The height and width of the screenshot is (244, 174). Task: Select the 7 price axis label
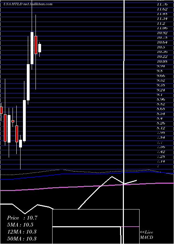tap(158, 166)
